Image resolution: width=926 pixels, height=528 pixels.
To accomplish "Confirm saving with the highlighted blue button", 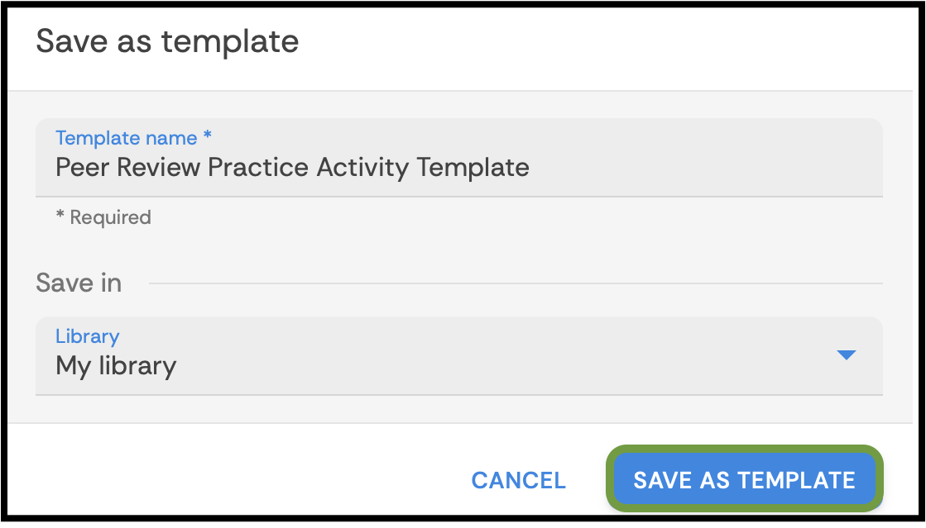I will click(x=743, y=480).
